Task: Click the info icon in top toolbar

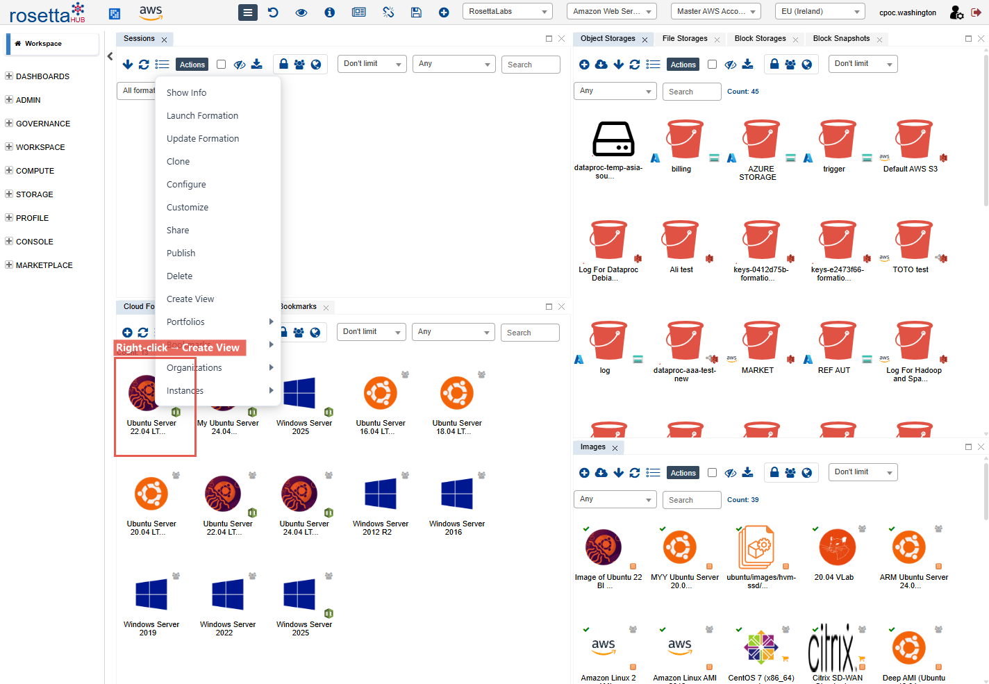Action: click(330, 12)
